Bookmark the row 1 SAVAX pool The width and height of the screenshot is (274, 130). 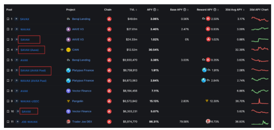tap(8, 19)
